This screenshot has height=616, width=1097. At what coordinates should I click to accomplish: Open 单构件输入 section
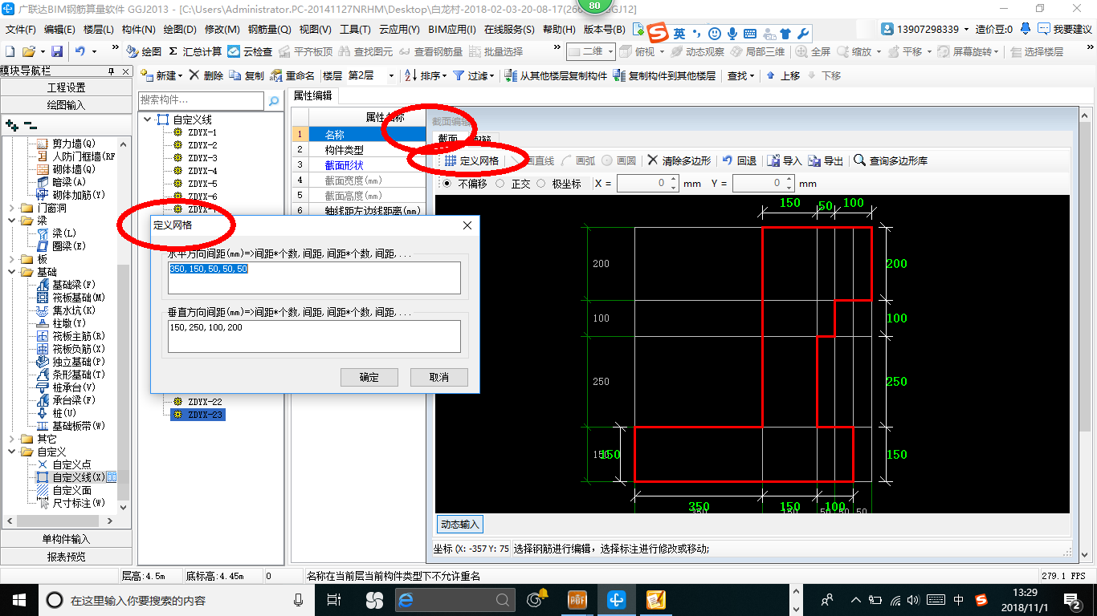tap(66, 539)
